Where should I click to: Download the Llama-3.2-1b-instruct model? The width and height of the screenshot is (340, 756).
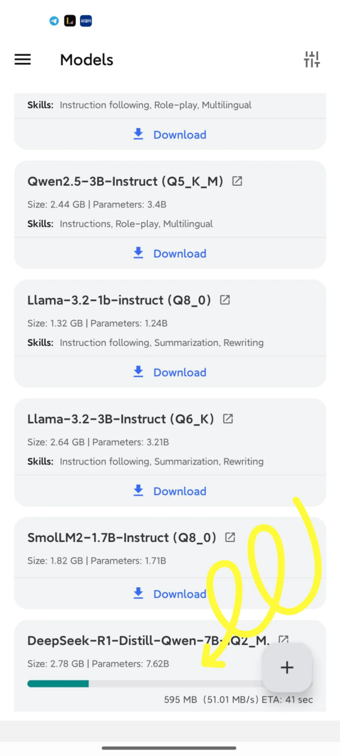point(170,372)
